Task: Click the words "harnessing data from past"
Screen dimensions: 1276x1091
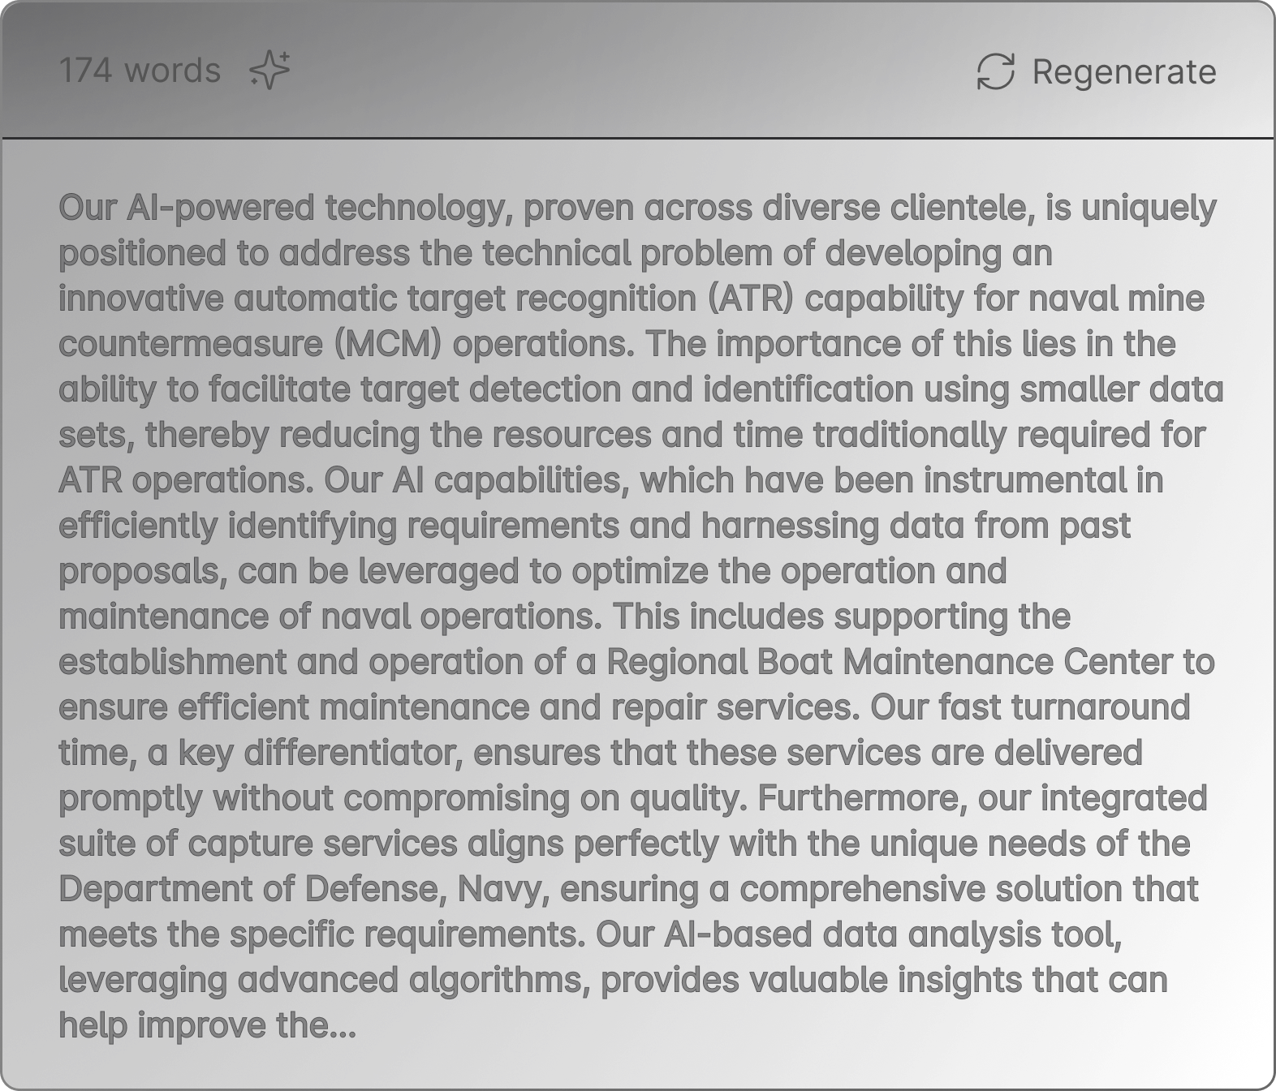Action: (x=916, y=526)
